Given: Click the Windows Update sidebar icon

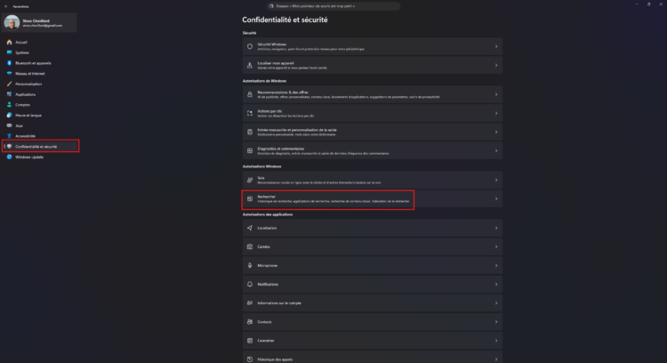Looking at the screenshot, I should 10,157.
